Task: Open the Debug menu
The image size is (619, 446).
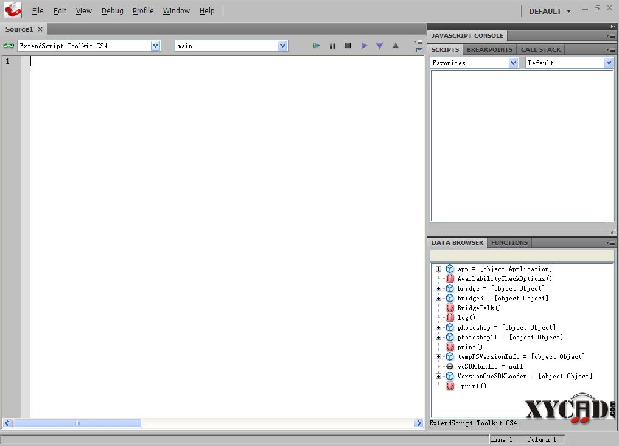Action: (x=112, y=11)
